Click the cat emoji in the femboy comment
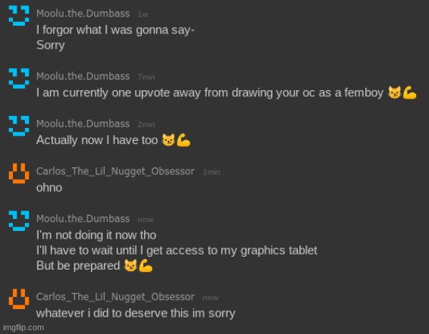The width and height of the screenshot is (429, 334). pyautogui.click(x=395, y=92)
